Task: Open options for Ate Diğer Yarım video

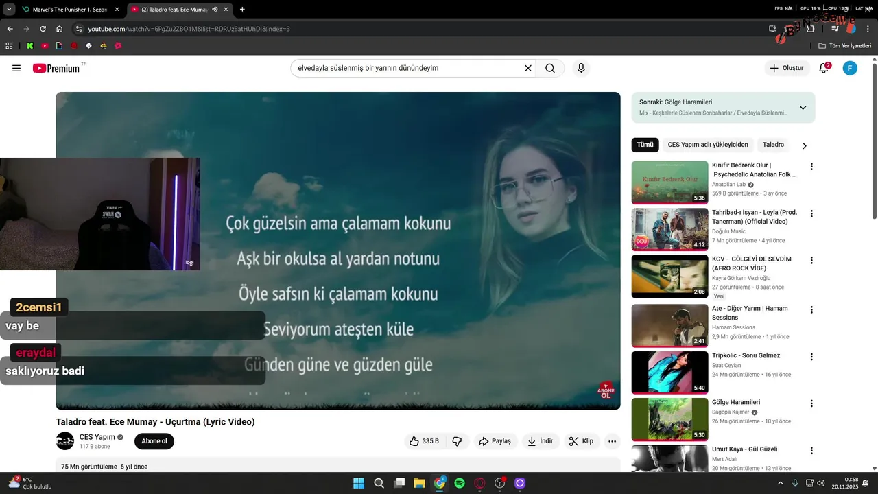Action: coord(811,310)
